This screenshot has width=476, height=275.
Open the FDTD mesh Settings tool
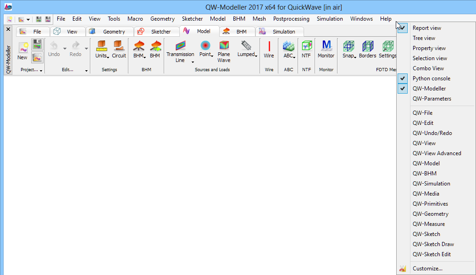click(387, 50)
